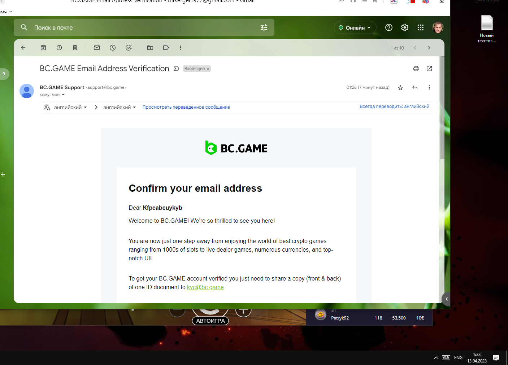Open Gmail settings gear

coord(405,27)
